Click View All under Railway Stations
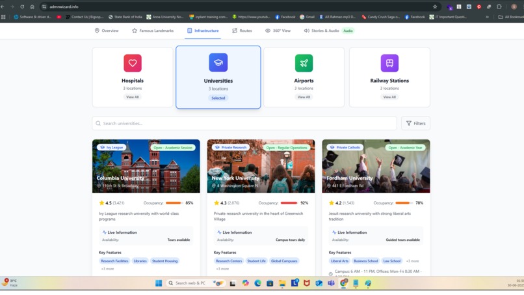This screenshot has height=295, width=524. point(389,97)
